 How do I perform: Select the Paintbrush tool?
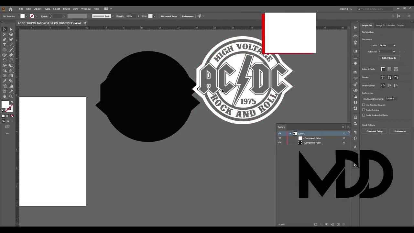point(11,50)
